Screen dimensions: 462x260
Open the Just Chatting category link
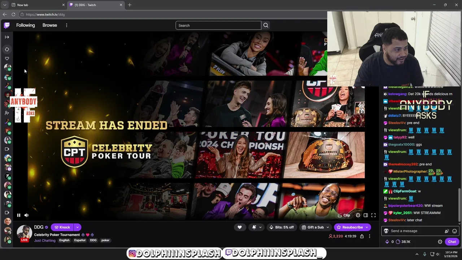click(x=45, y=240)
